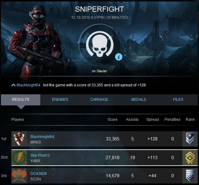199x185 pixels.
Task: Open Blackknight64 profile in first place row
Action: click(x=42, y=137)
